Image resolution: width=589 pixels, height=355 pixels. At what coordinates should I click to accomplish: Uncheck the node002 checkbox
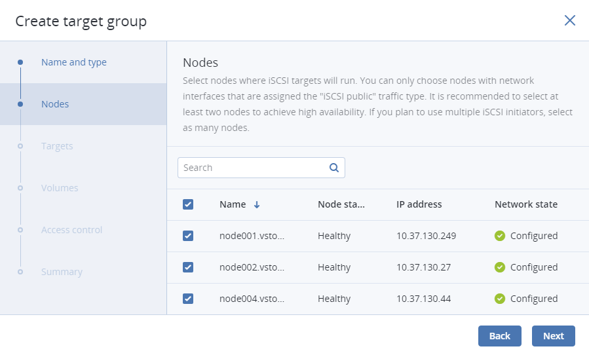188,267
